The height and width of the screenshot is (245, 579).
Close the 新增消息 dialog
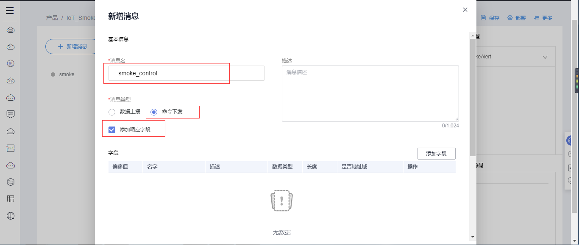click(465, 10)
